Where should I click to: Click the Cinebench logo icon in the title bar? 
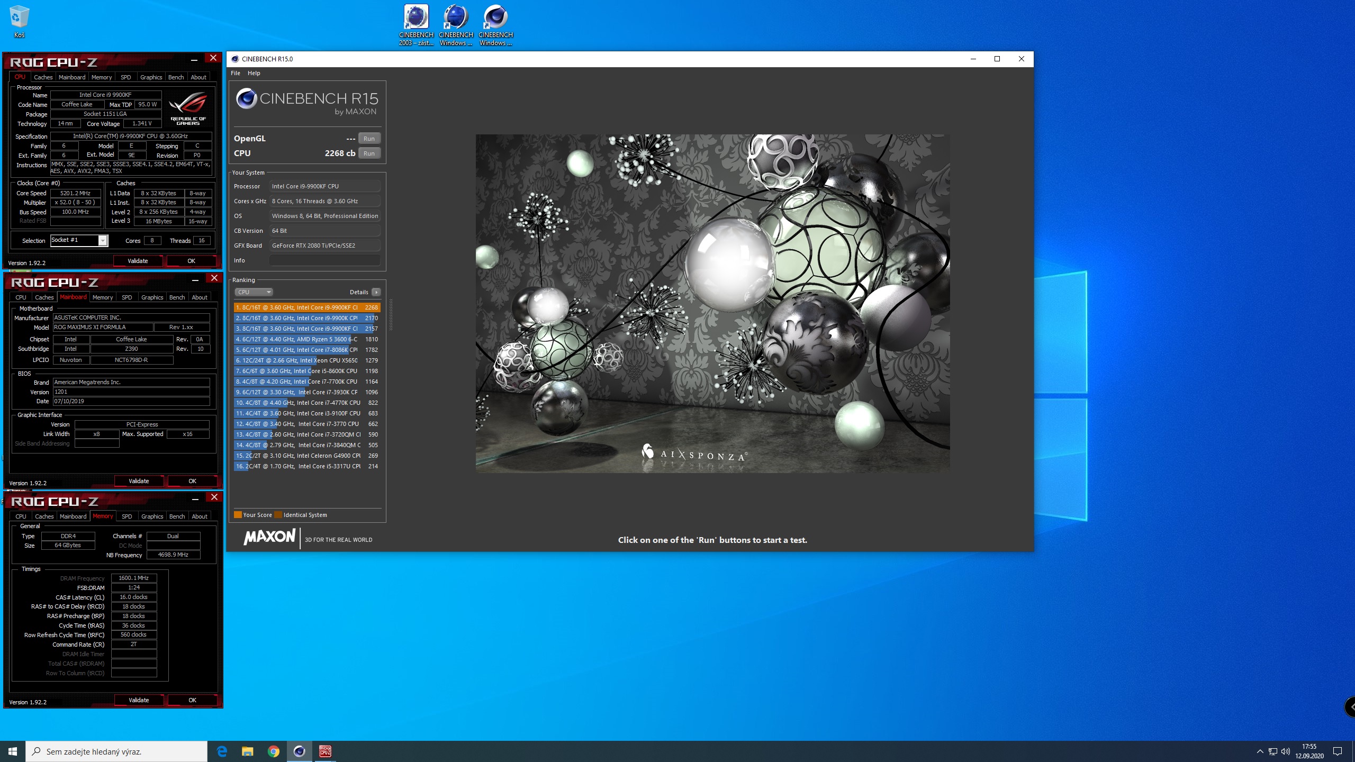click(x=235, y=59)
